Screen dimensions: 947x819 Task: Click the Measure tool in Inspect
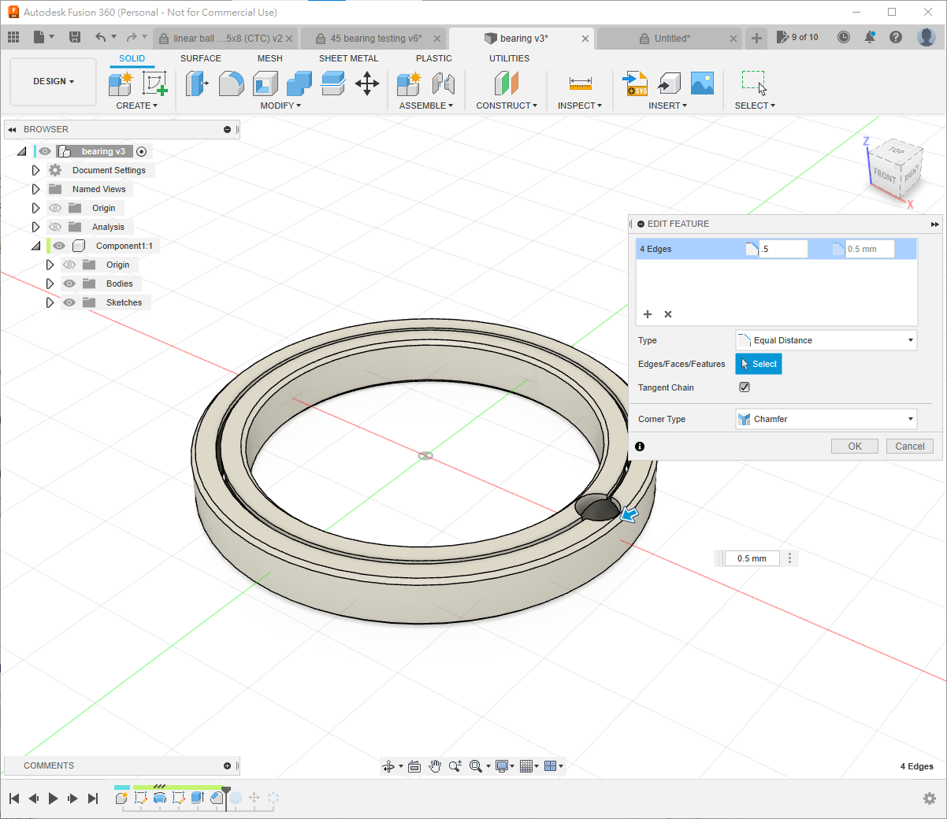pyautogui.click(x=580, y=83)
